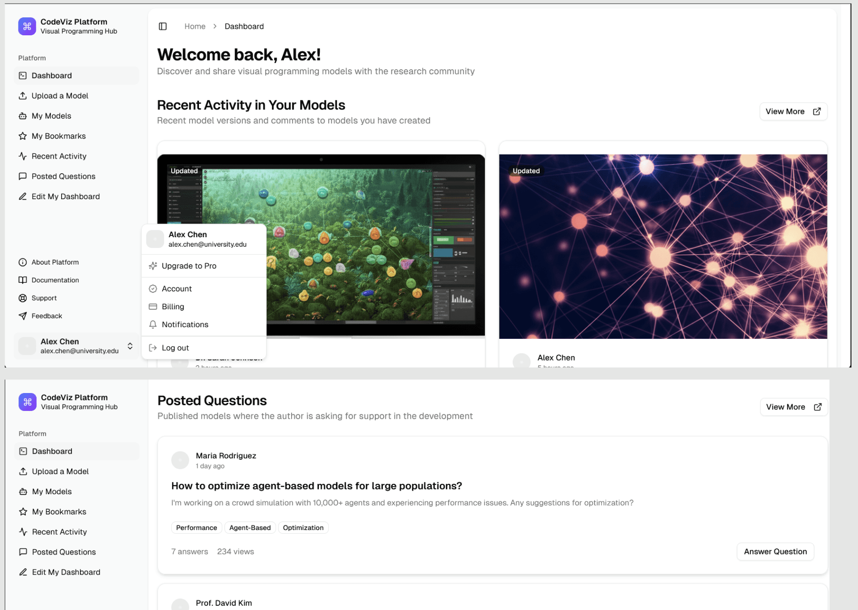Toggle the sidebar panel icon beside Home breadcrumb
858x610 pixels.
[x=163, y=26]
